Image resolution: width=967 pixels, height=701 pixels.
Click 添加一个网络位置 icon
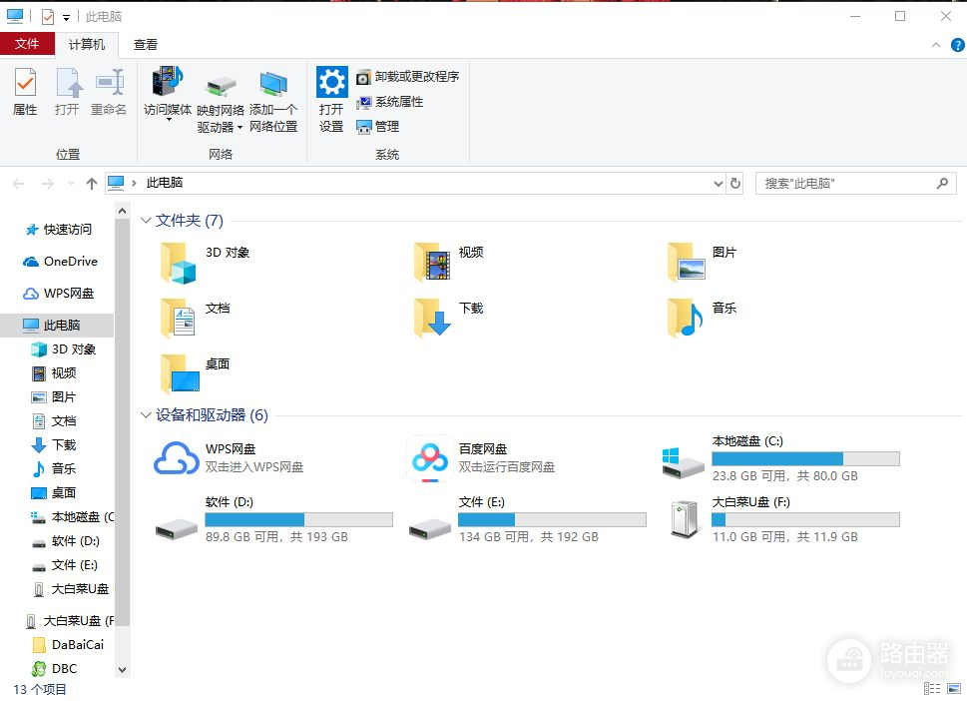tap(273, 101)
